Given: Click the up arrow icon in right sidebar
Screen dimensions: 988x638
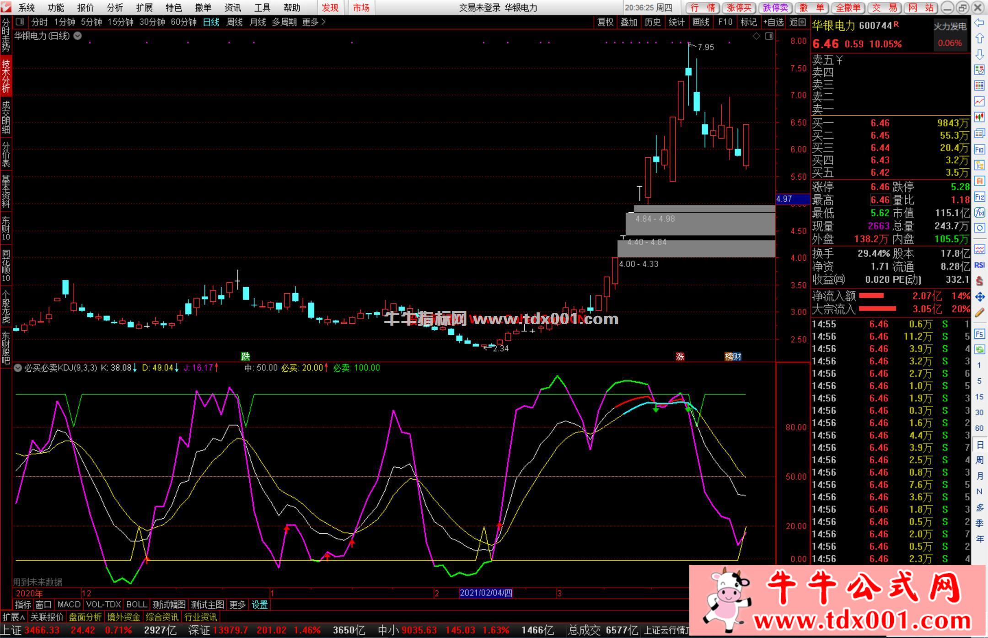Looking at the screenshot, I should 979,38.
